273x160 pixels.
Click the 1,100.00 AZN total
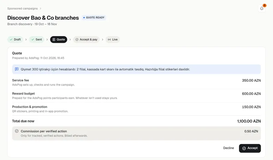point(249,121)
